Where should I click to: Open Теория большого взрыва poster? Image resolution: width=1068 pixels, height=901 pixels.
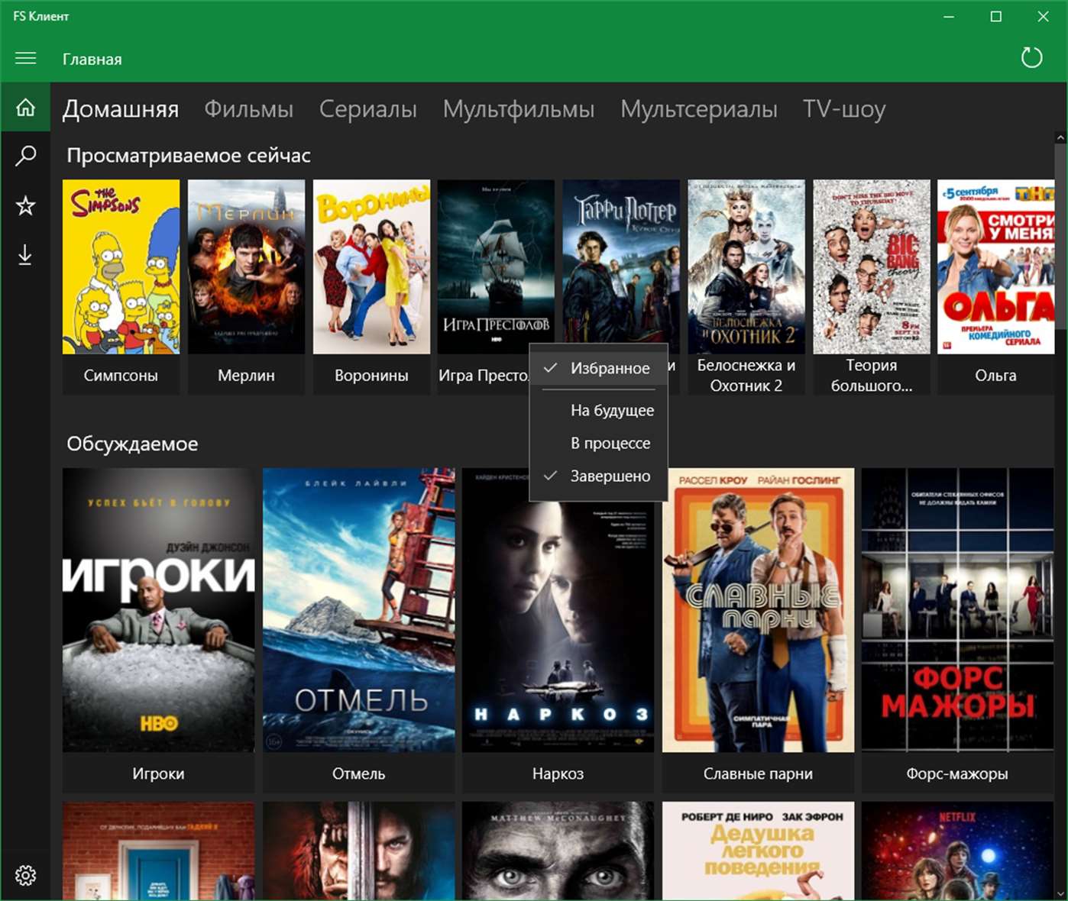872,266
